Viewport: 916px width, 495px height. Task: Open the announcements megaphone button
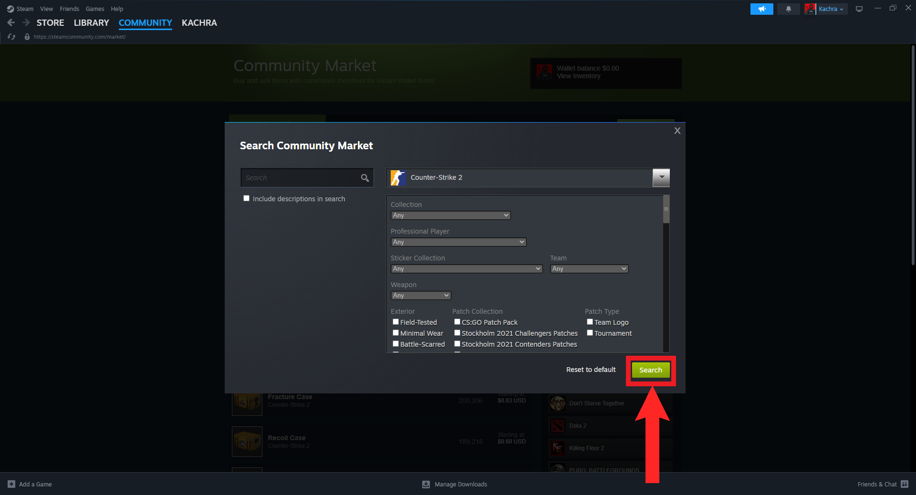[762, 9]
